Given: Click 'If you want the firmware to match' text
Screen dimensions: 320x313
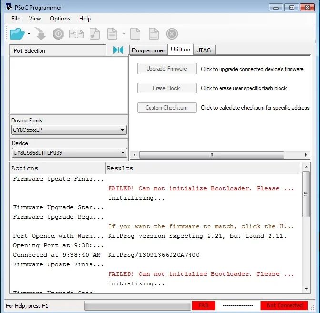Looking at the screenshot, I should (201, 226).
